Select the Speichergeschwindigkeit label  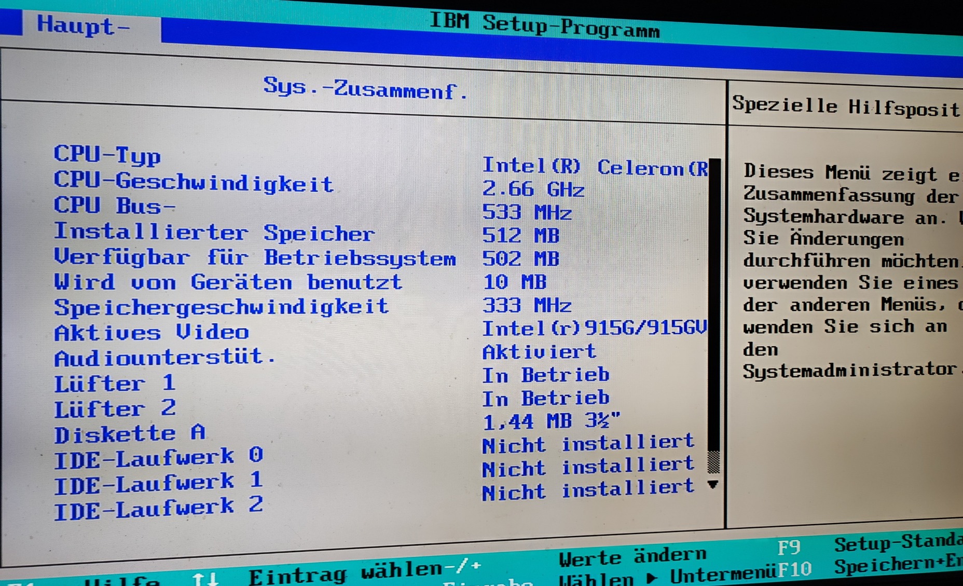click(x=221, y=307)
